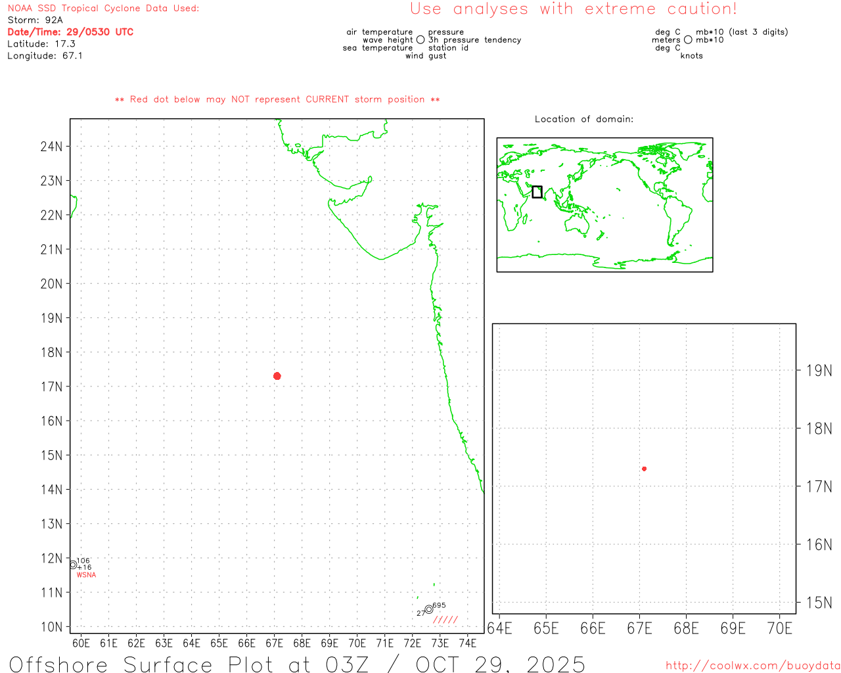This screenshot has height=673, width=841.
Task: Select the station circle labeled 695
Action: 429,609
